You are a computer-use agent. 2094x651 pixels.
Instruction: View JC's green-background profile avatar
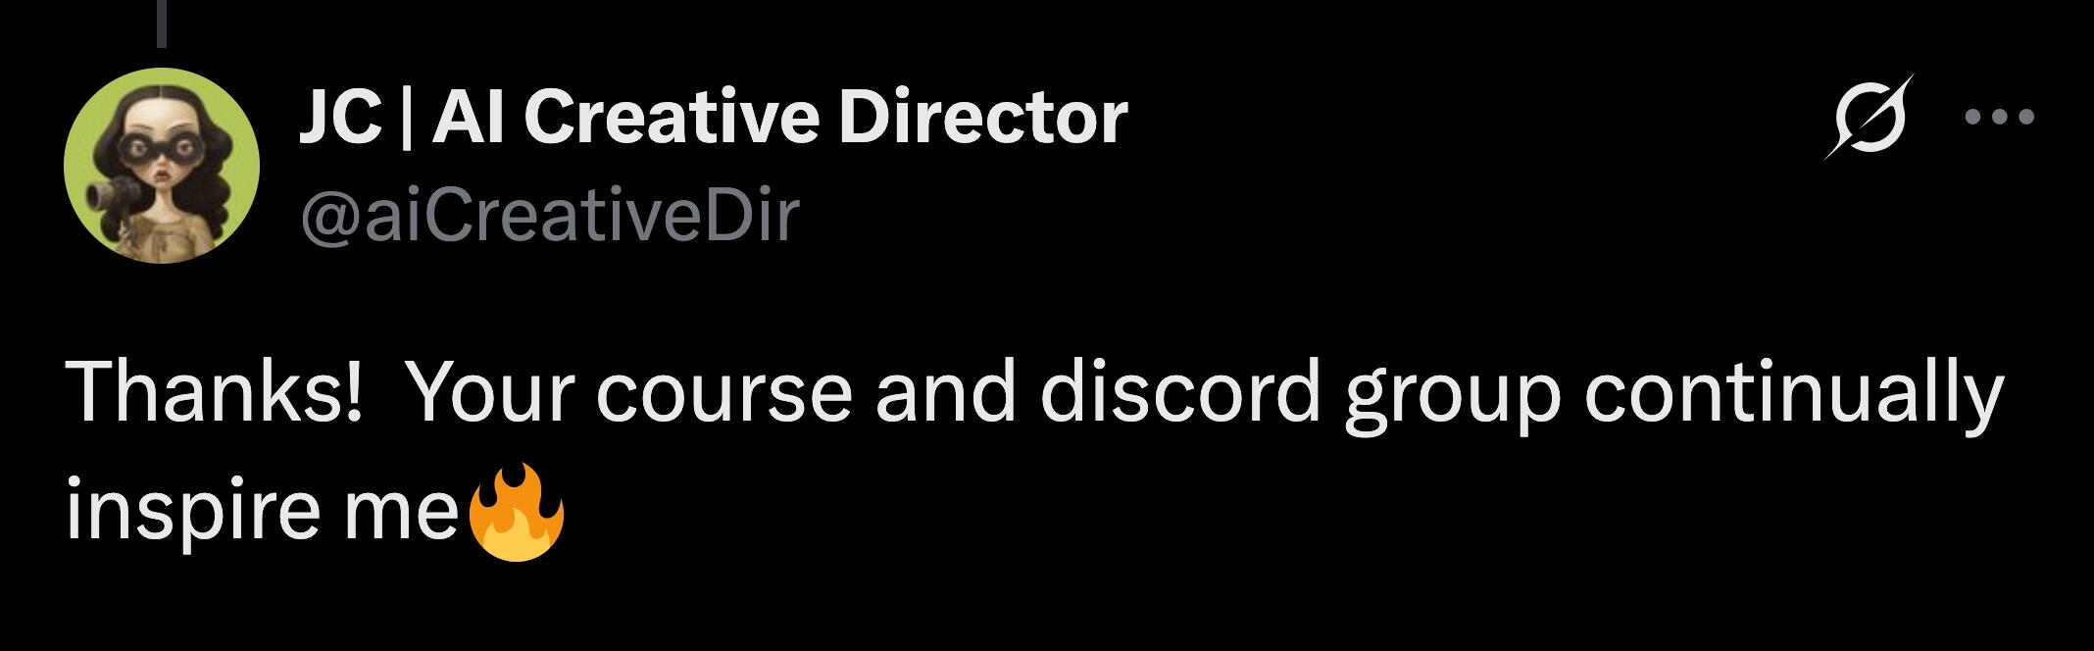tap(162, 165)
